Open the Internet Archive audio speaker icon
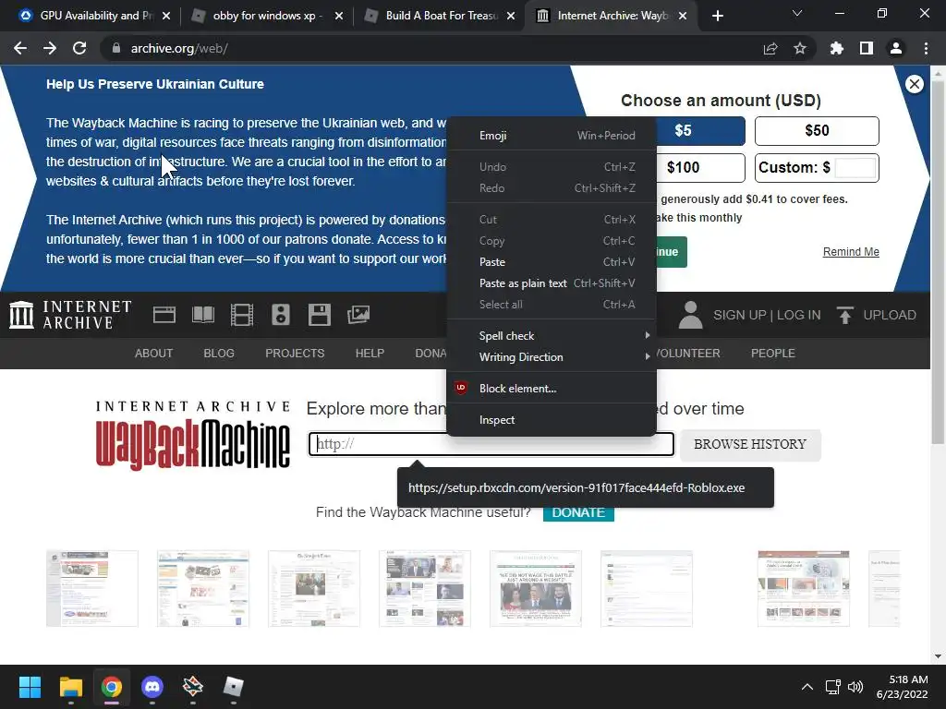 (281, 315)
